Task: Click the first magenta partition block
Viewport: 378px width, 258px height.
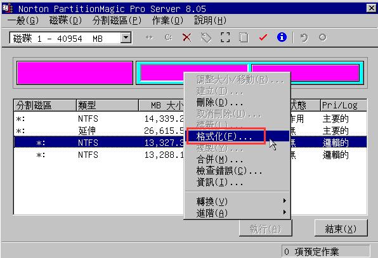Action: point(75,73)
